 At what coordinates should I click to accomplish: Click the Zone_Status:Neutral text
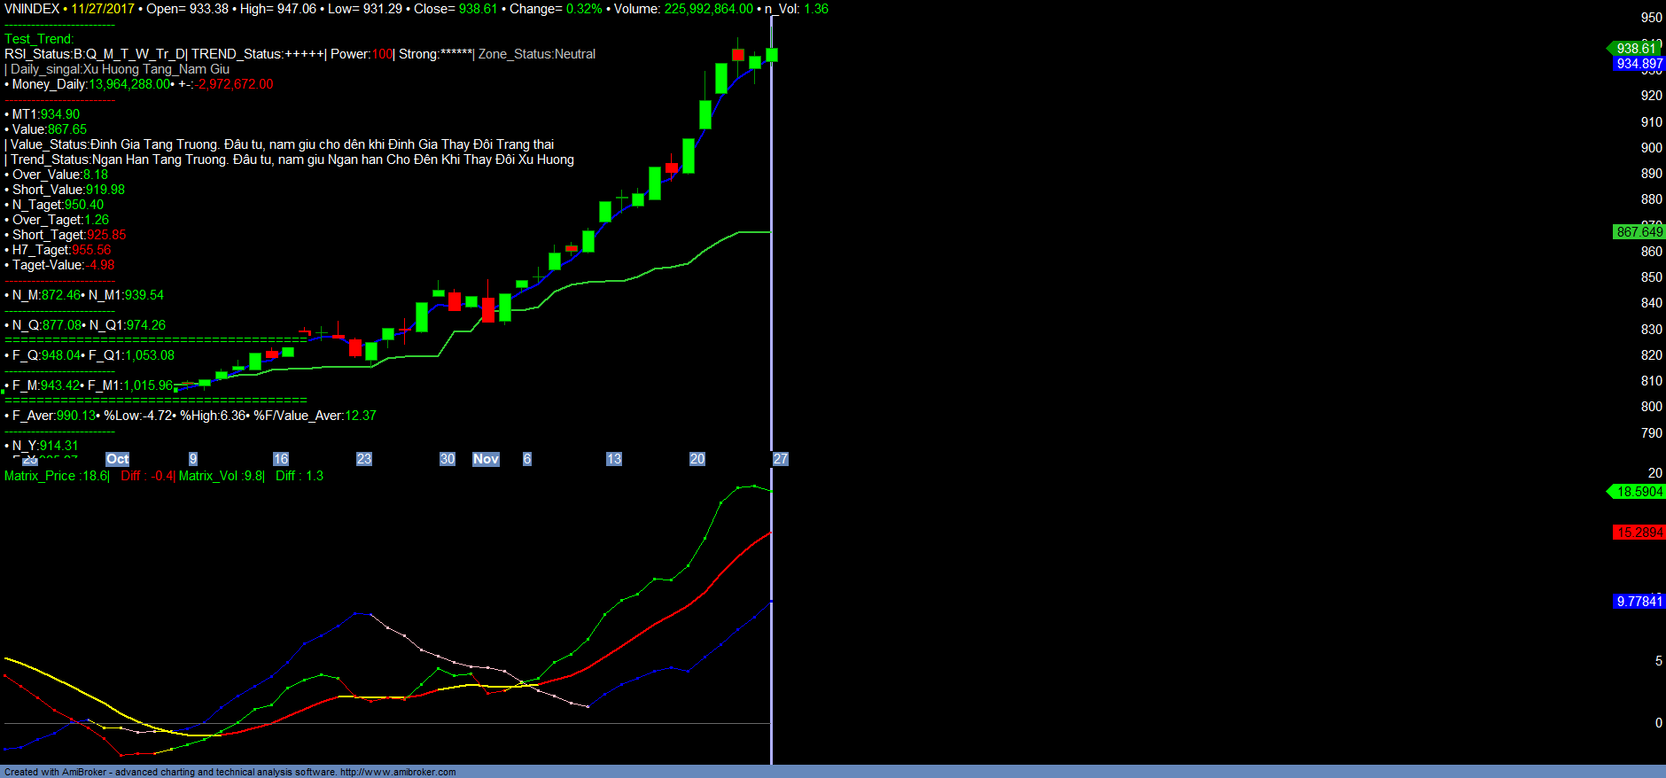coord(537,54)
